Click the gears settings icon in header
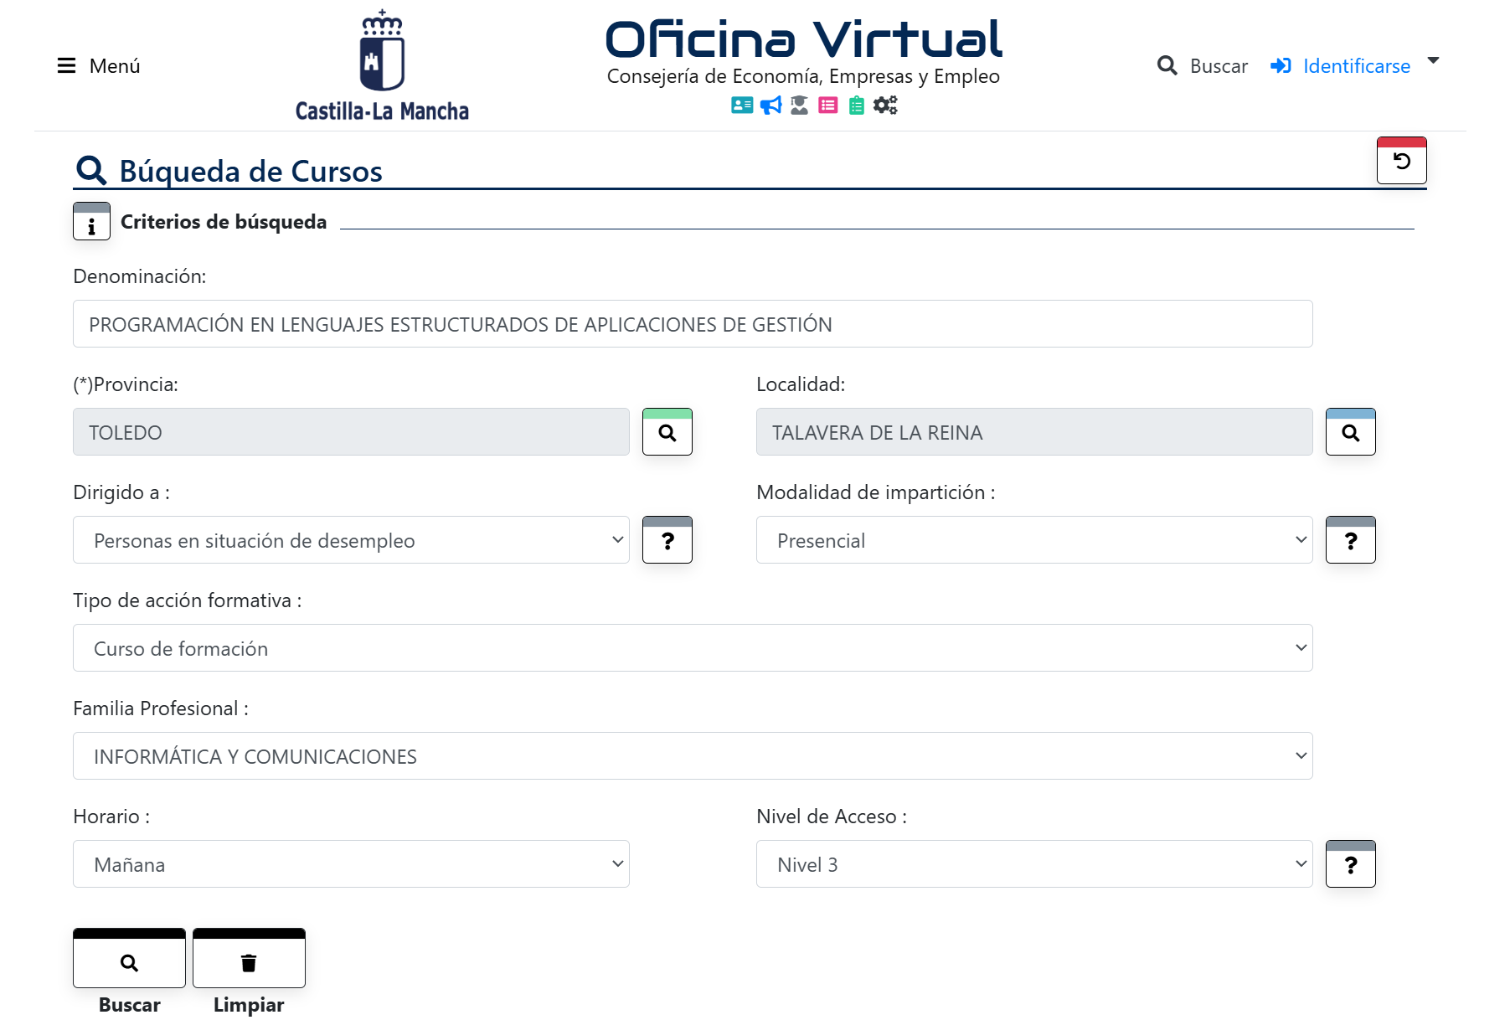This screenshot has height=1020, width=1510. (x=885, y=105)
